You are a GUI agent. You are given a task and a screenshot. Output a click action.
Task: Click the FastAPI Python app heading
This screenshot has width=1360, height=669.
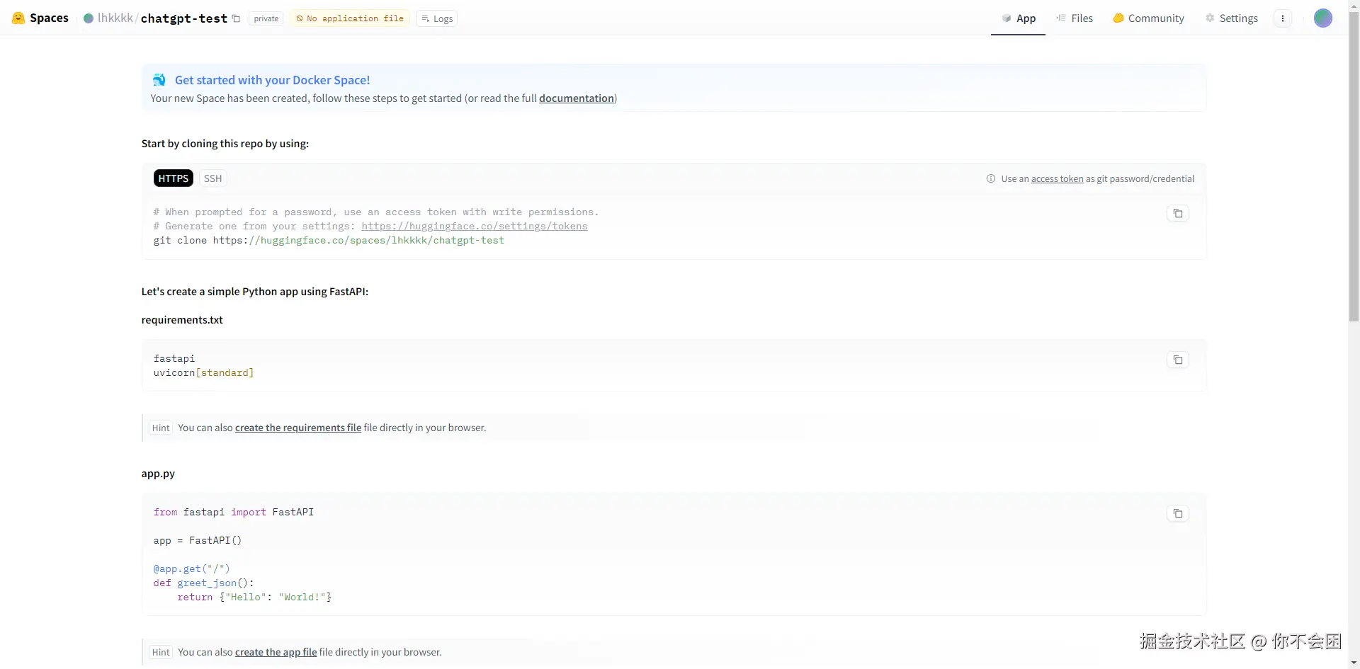pyautogui.click(x=255, y=292)
